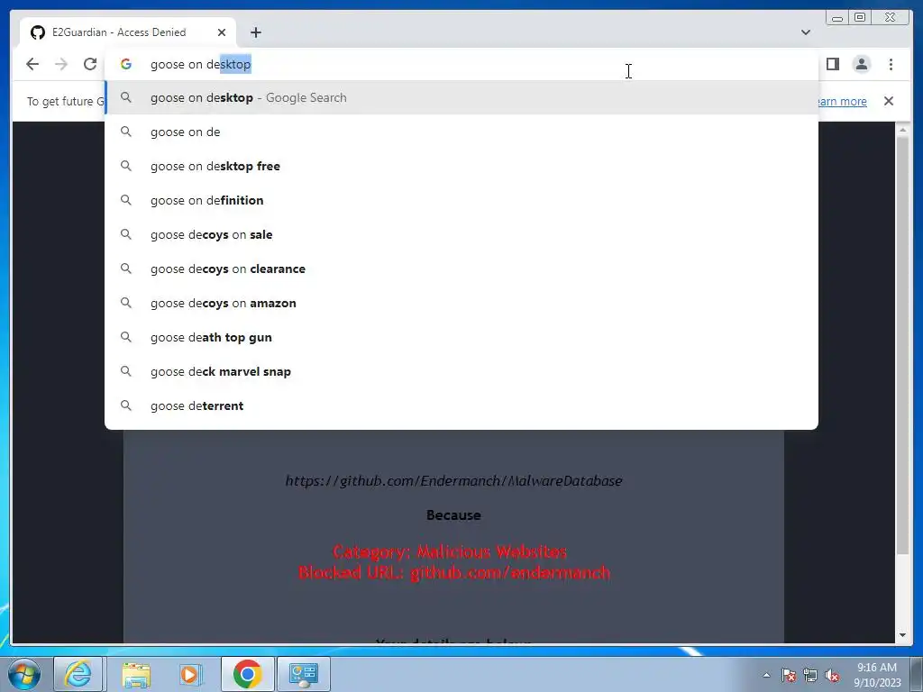Click the Because heading text
This screenshot has width=923, height=692.
(x=454, y=514)
